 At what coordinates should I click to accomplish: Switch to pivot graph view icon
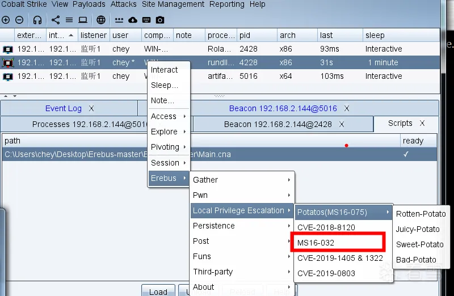56,20
